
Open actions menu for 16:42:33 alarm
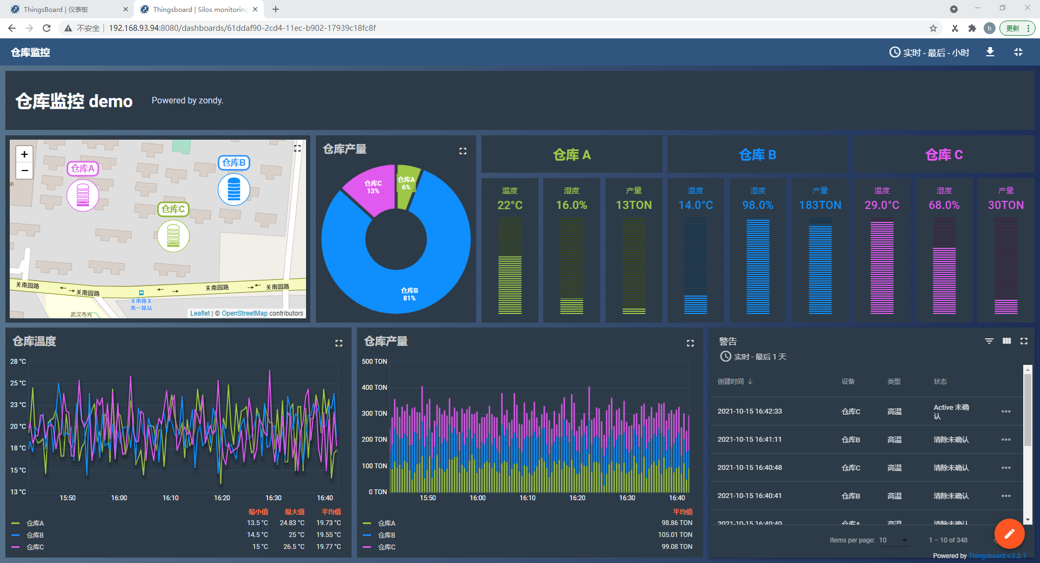pyautogui.click(x=1006, y=411)
